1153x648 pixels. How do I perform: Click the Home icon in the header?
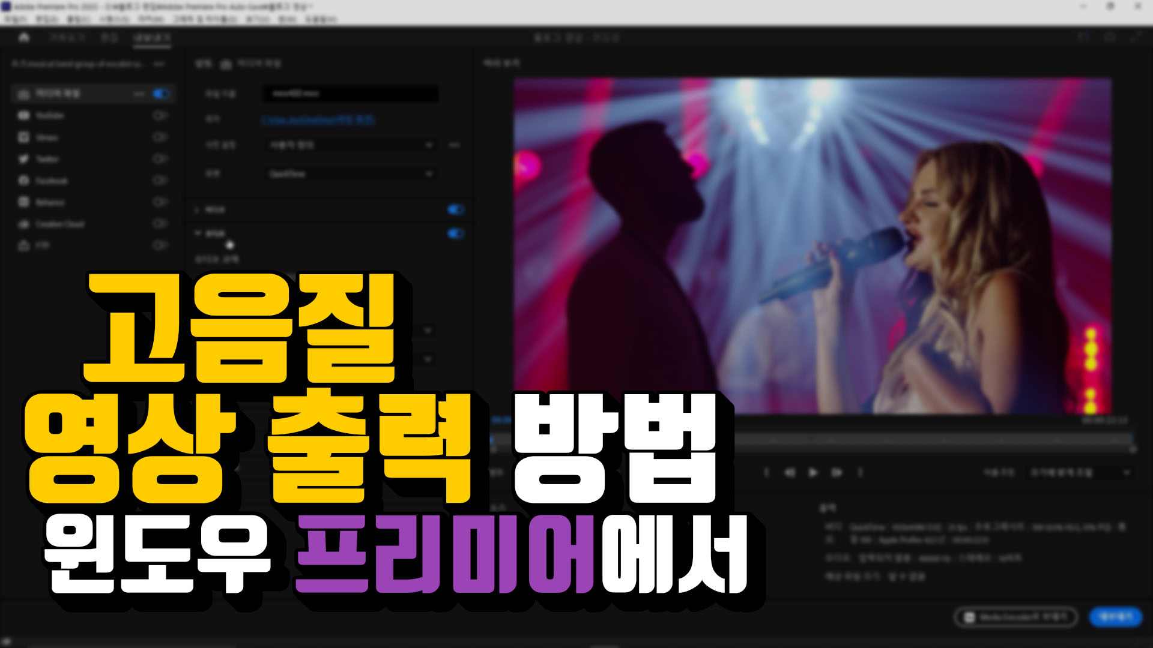[x=24, y=38]
